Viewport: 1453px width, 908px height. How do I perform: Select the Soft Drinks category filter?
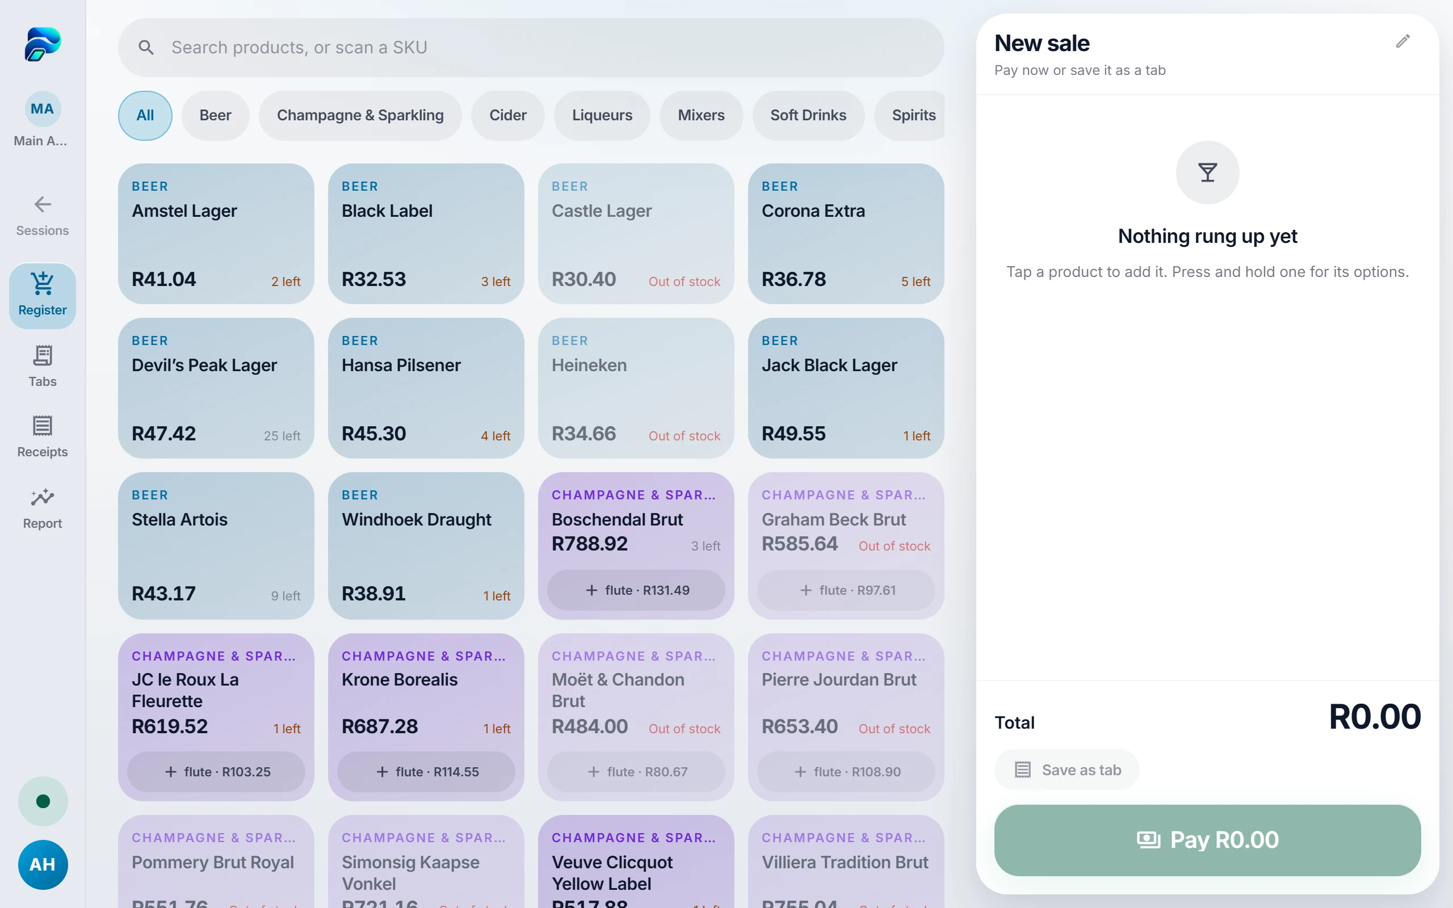pos(808,115)
